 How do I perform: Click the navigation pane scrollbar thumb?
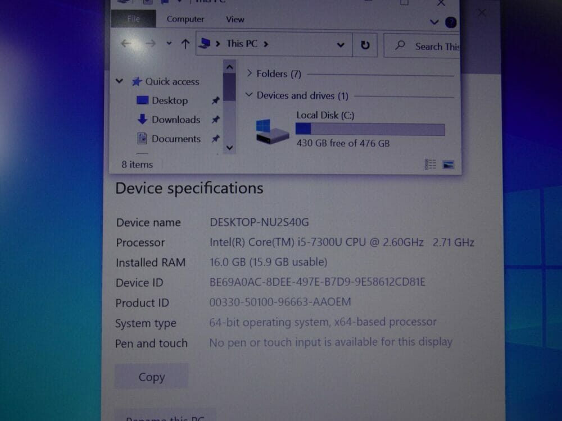pos(229,87)
